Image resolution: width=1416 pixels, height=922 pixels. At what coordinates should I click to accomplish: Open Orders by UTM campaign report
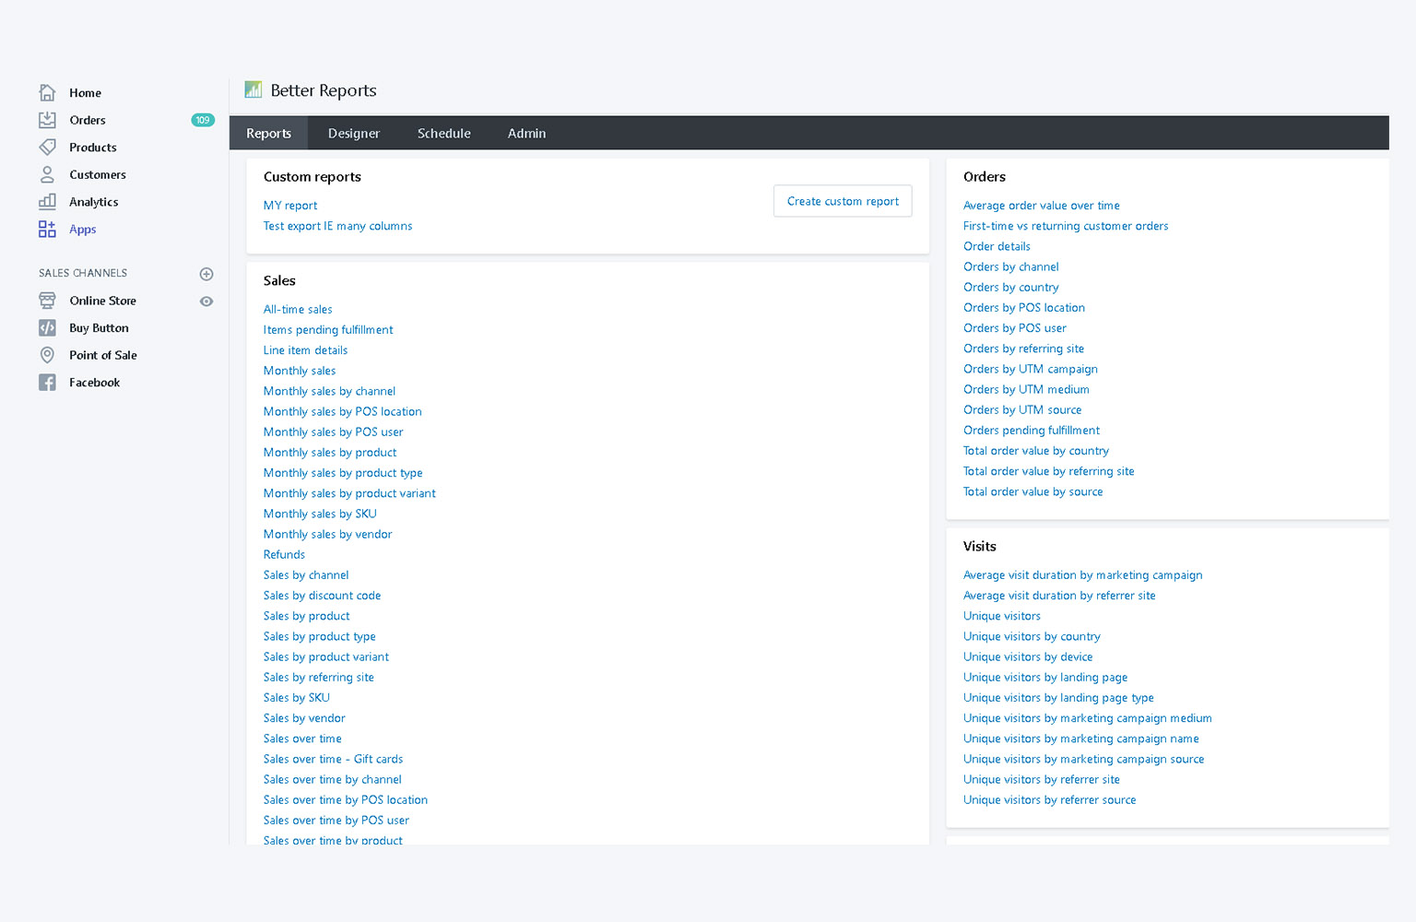pyautogui.click(x=1030, y=369)
